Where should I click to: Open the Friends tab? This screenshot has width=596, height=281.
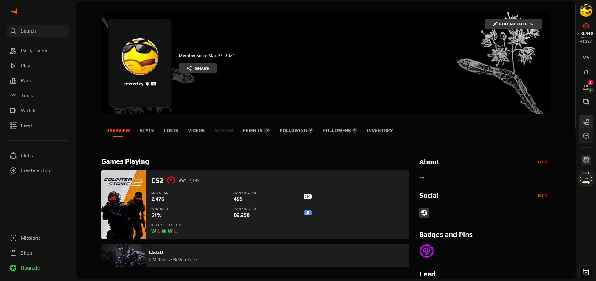256,130
